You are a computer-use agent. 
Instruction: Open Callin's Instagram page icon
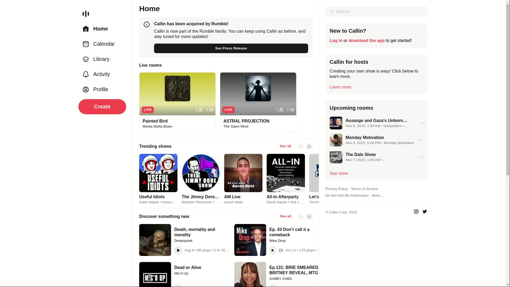[416, 212]
